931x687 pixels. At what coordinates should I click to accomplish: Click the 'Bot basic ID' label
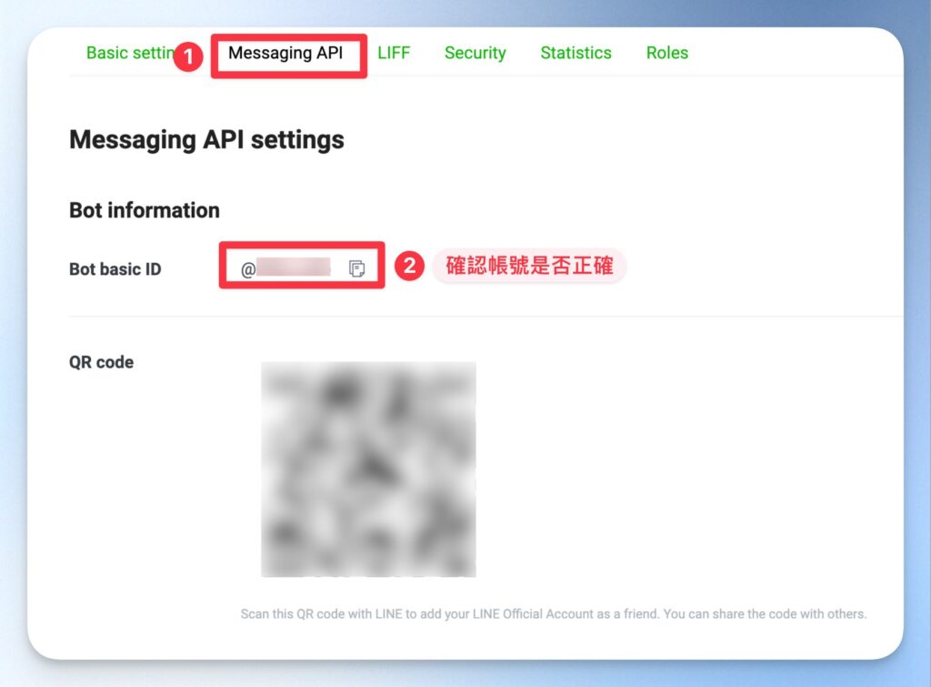point(115,269)
